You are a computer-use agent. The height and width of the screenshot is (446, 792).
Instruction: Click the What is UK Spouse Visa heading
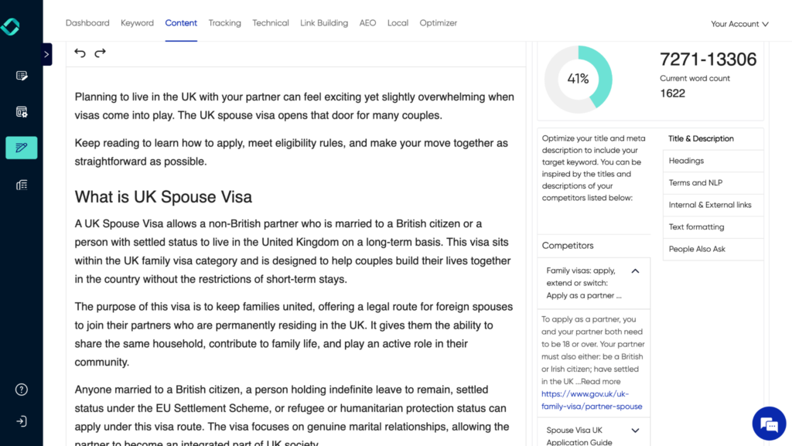click(163, 197)
